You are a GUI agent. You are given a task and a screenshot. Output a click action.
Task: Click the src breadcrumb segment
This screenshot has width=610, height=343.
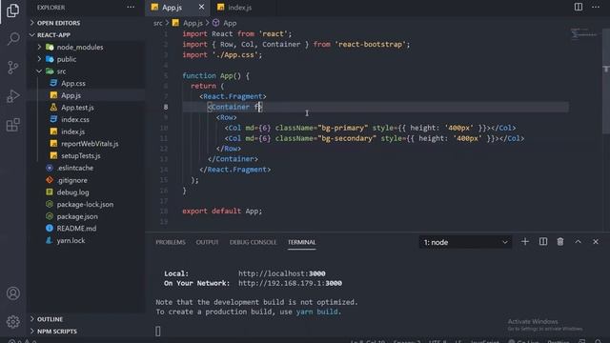point(157,23)
